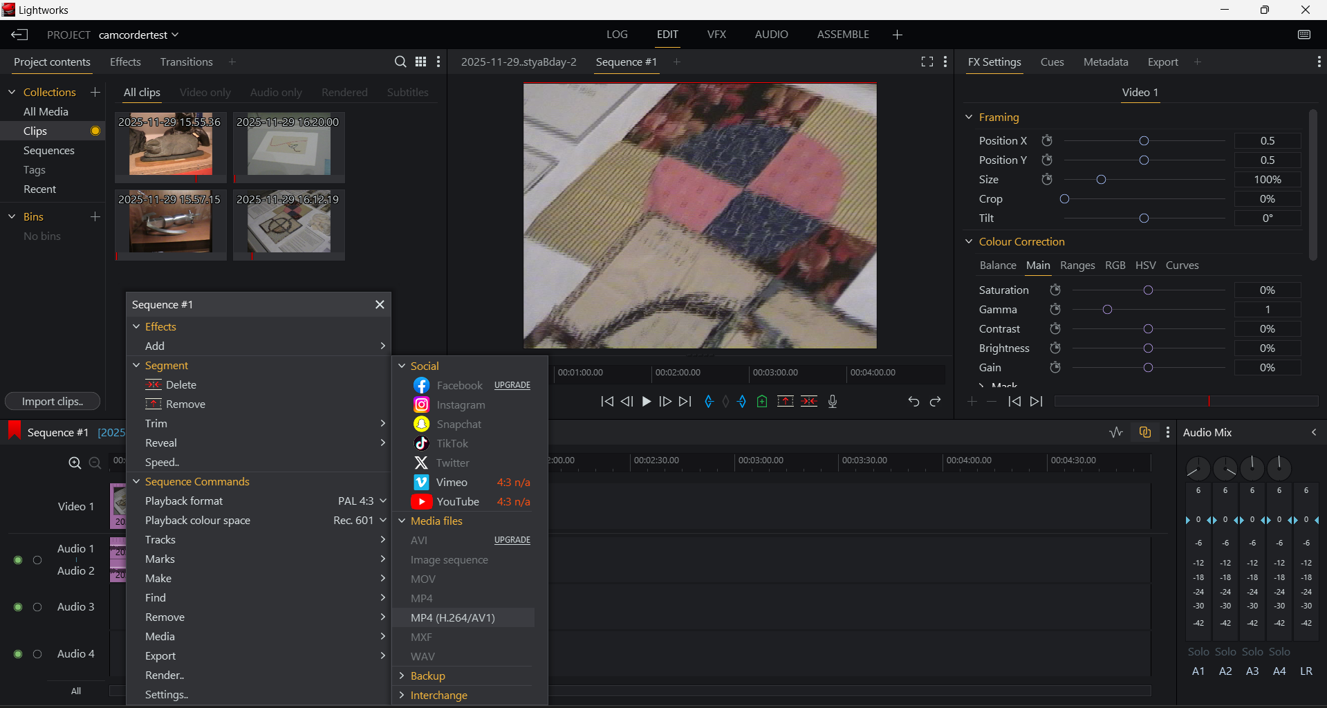Jump to end of sequence in viewer
Image resolution: width=1327 pixels, height=708 pixels.
tap(685, 402)
